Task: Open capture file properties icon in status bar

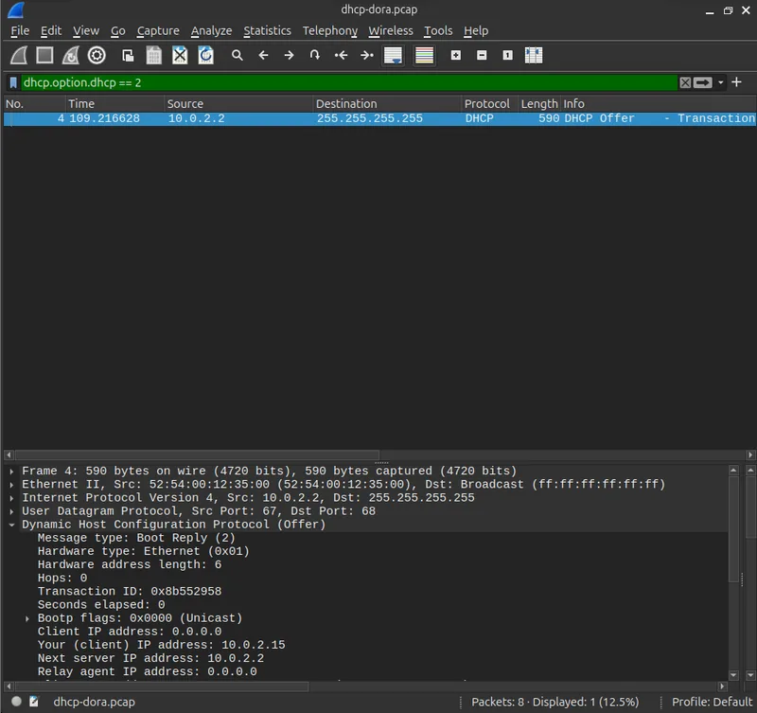Action: 34,702
